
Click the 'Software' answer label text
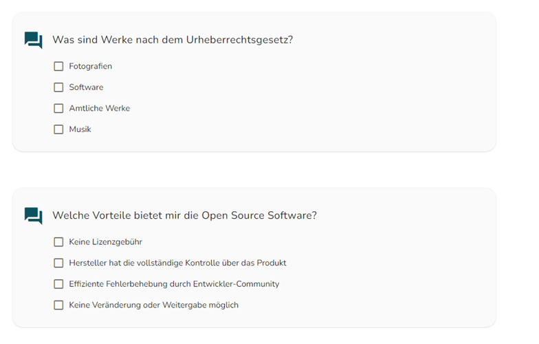point(86,87)
